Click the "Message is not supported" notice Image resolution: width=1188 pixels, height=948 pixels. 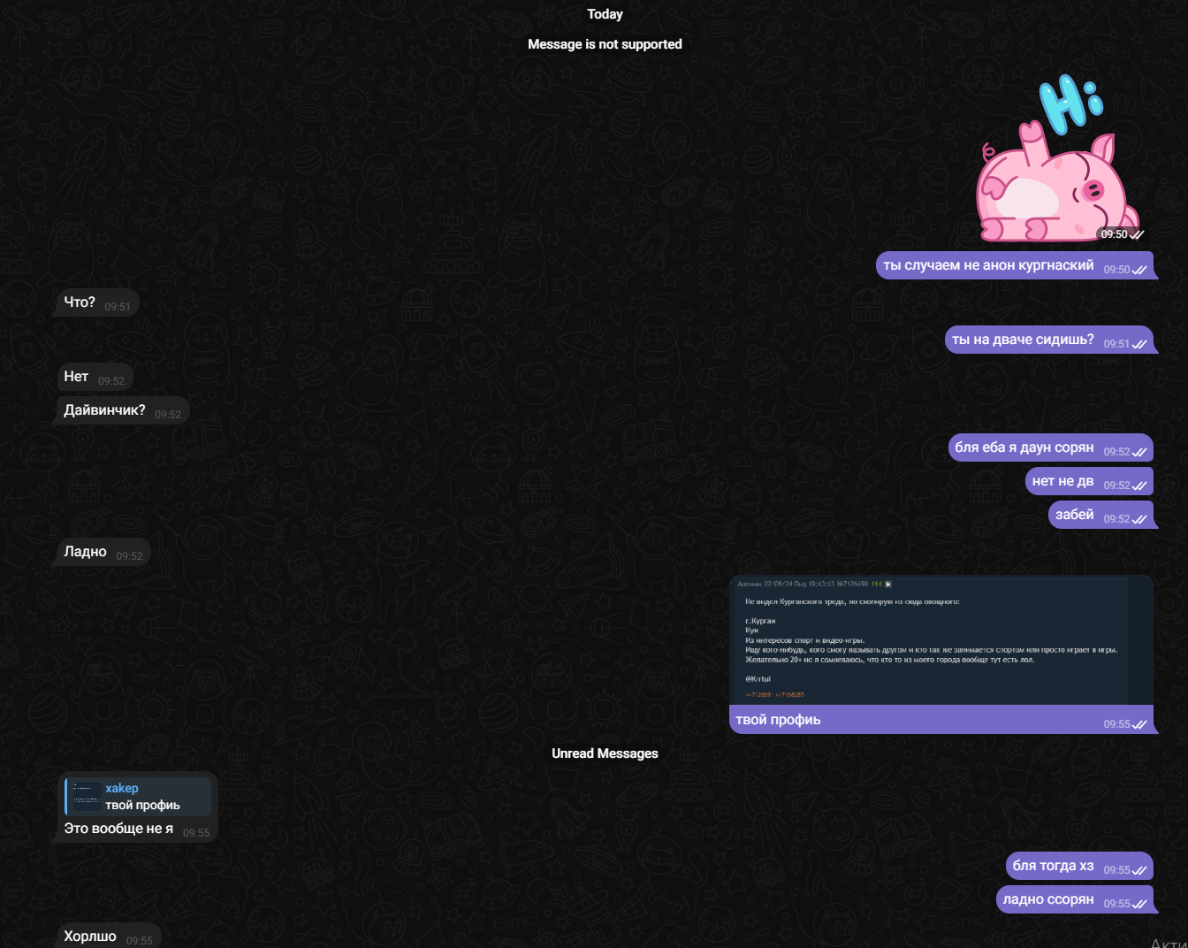605,44
